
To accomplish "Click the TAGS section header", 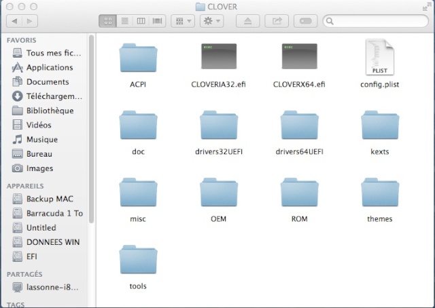I will (x=16, y=305).
